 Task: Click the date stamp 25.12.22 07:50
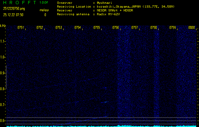coord(13,15)
